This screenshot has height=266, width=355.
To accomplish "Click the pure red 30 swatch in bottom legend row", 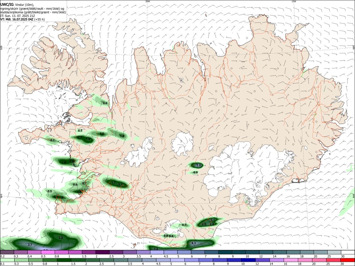I will pos(348,260).
